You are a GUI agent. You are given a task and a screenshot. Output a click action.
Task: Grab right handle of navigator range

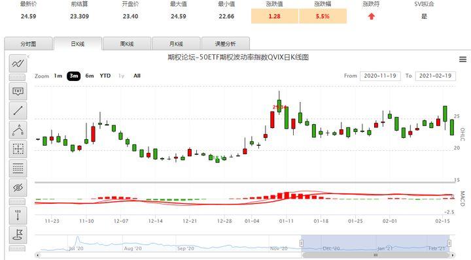tap(449, 243)
